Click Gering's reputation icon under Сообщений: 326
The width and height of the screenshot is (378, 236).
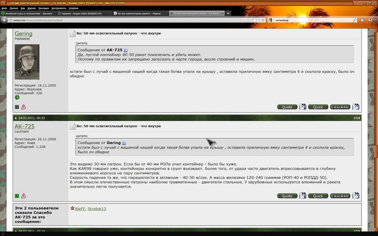(17, 97)
